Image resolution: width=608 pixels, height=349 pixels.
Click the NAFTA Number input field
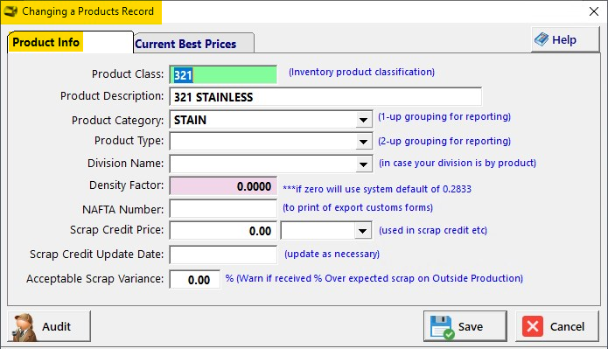[x=223, y=209]
